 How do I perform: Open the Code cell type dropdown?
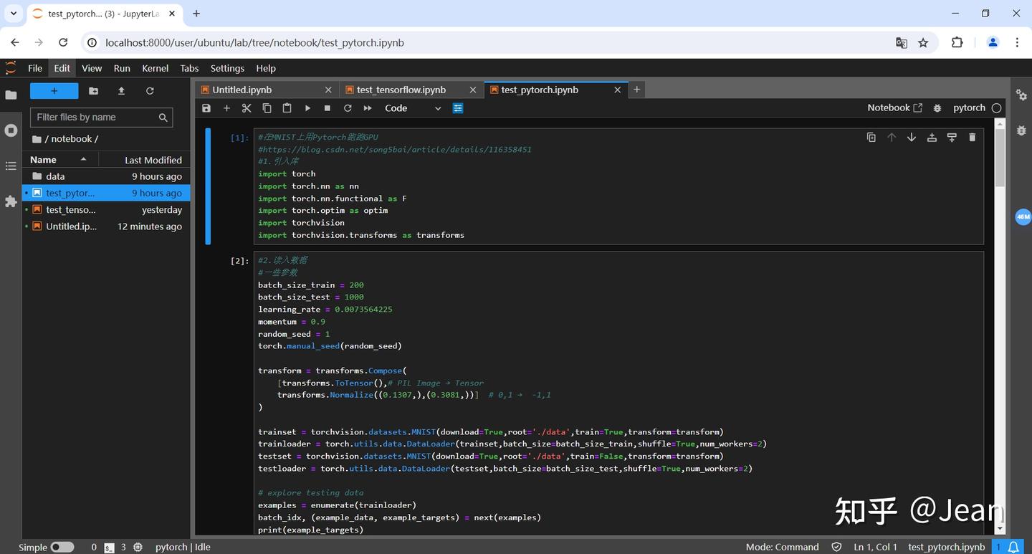pos(413,108)
